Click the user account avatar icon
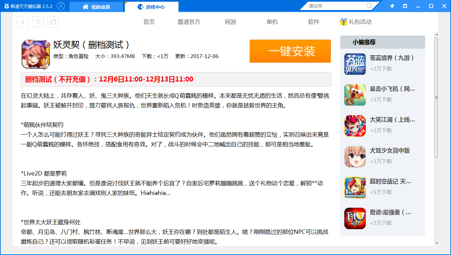451x255 pixels. (x=61, y=6)
